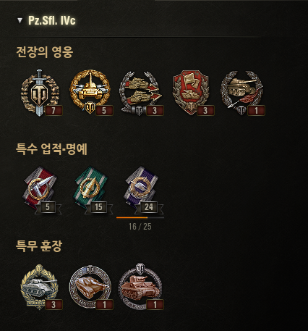308x331 pixels.
Task: Click the tank with red feather medal
Action: (242, 93)
